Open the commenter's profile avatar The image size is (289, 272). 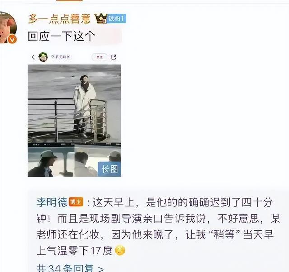[8, 28]
